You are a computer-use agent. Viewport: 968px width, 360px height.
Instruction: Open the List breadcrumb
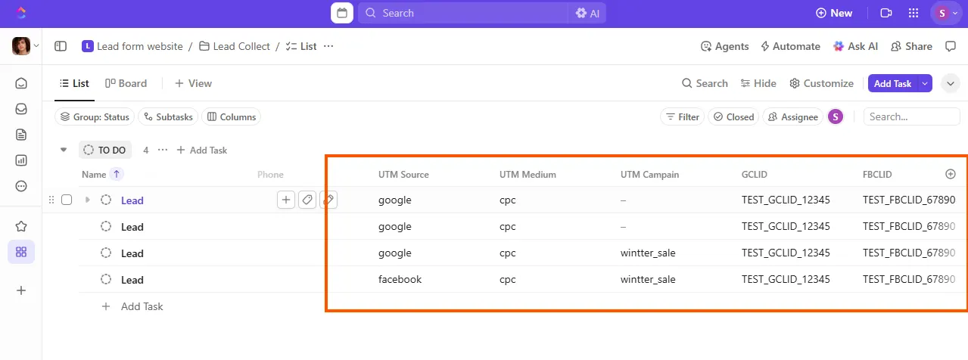tap(301, 46)
